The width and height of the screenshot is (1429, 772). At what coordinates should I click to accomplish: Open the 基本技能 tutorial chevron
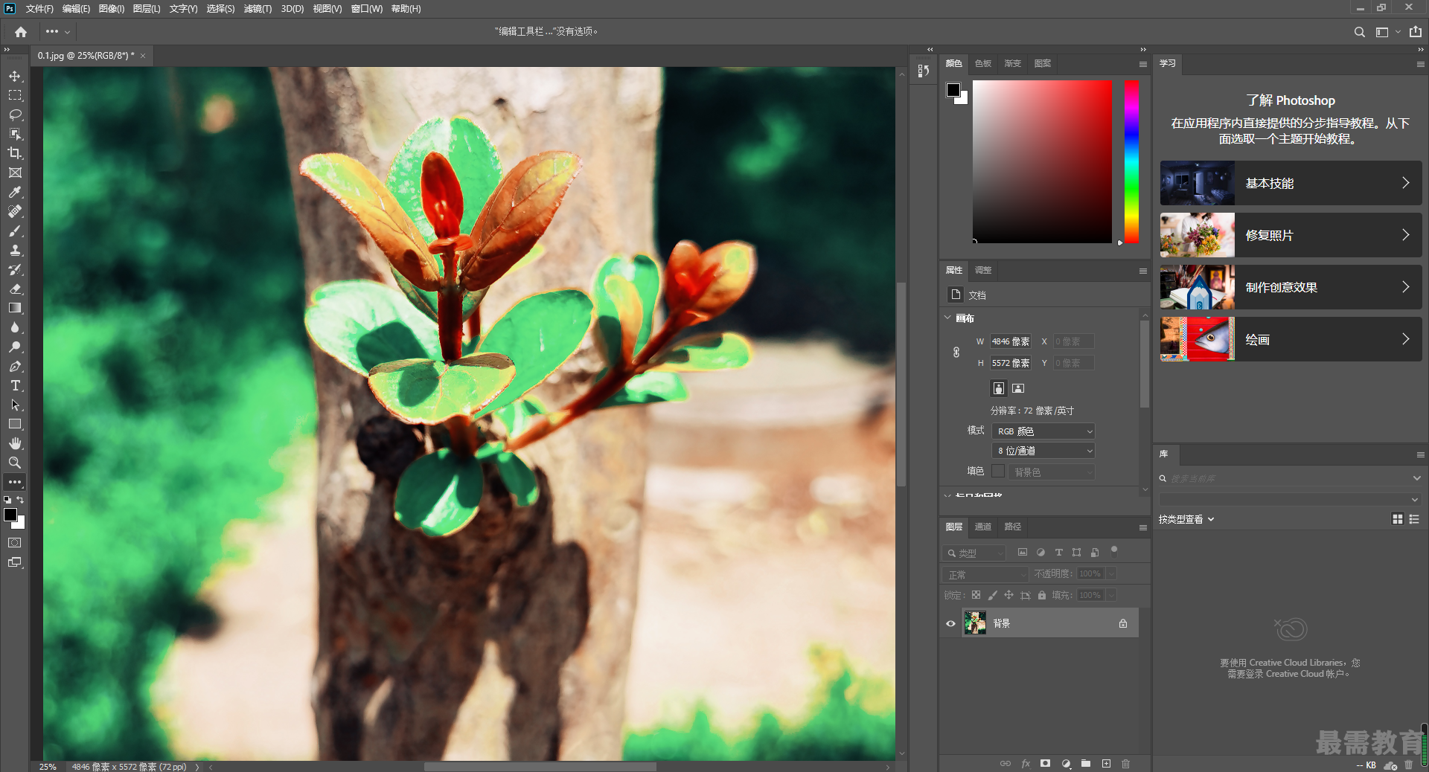(x=1405, y=183)
